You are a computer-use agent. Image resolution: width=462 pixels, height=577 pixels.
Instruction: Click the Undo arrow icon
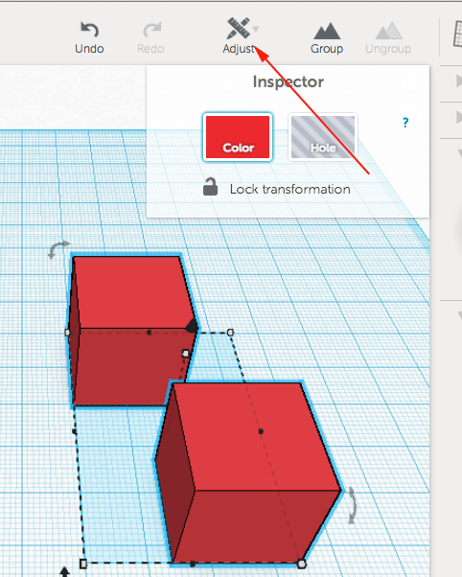(89, 30)
